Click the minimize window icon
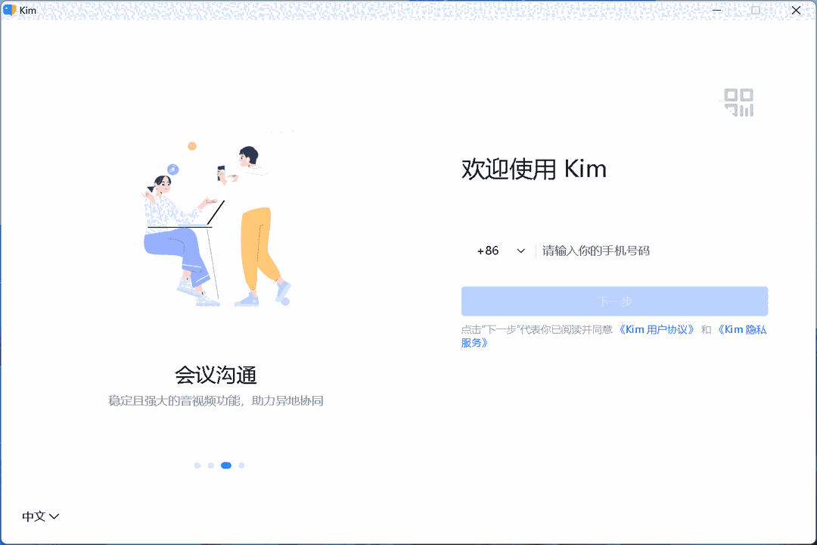817x545 pixels. (716, 11)
